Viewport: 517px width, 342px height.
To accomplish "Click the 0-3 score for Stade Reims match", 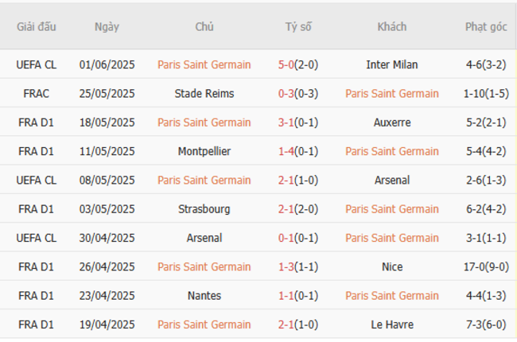I will [287, 94].
